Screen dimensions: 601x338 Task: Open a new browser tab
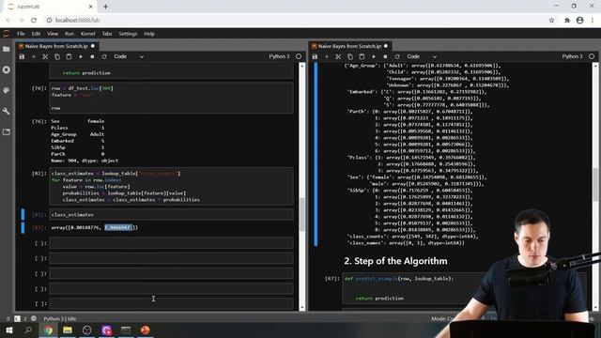[x=105, y=7]
